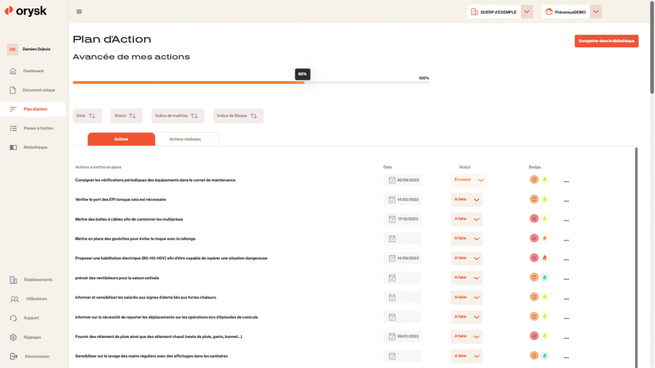Open three-dot menu for 'Vérifier le port des EPI'
Screen dimensions: 655x368
(x=566, y=201)
